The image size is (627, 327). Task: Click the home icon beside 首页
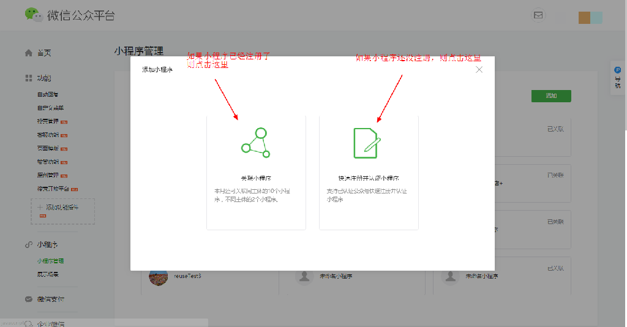(28, 53)
